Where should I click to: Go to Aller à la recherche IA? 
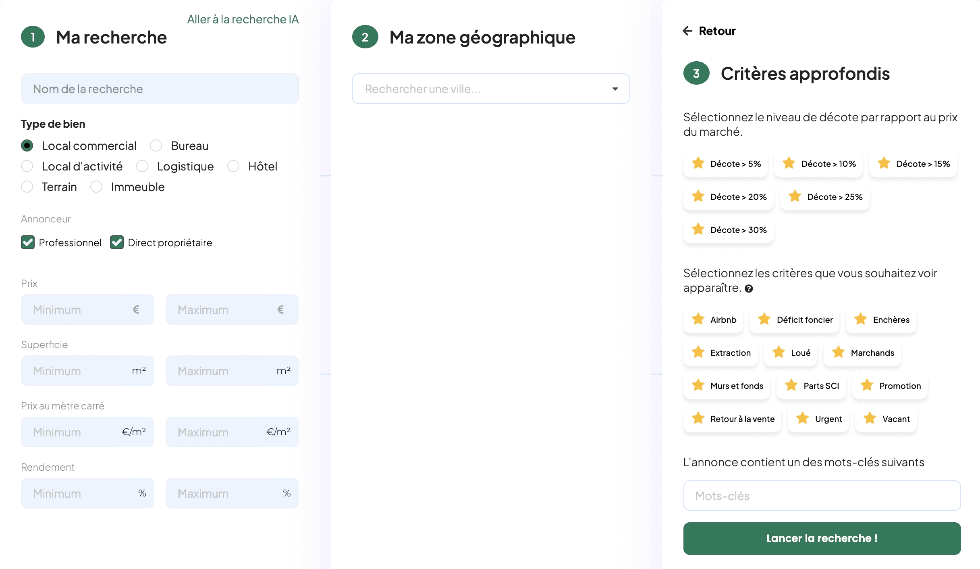click(x=243, y=19)
